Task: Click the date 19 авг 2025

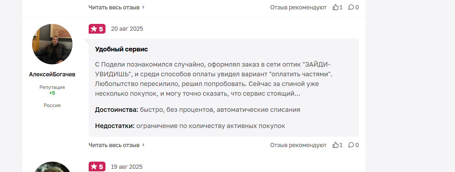Action: click(x=127, y=167)
